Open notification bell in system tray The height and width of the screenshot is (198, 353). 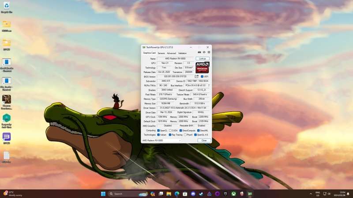[348, 194]
